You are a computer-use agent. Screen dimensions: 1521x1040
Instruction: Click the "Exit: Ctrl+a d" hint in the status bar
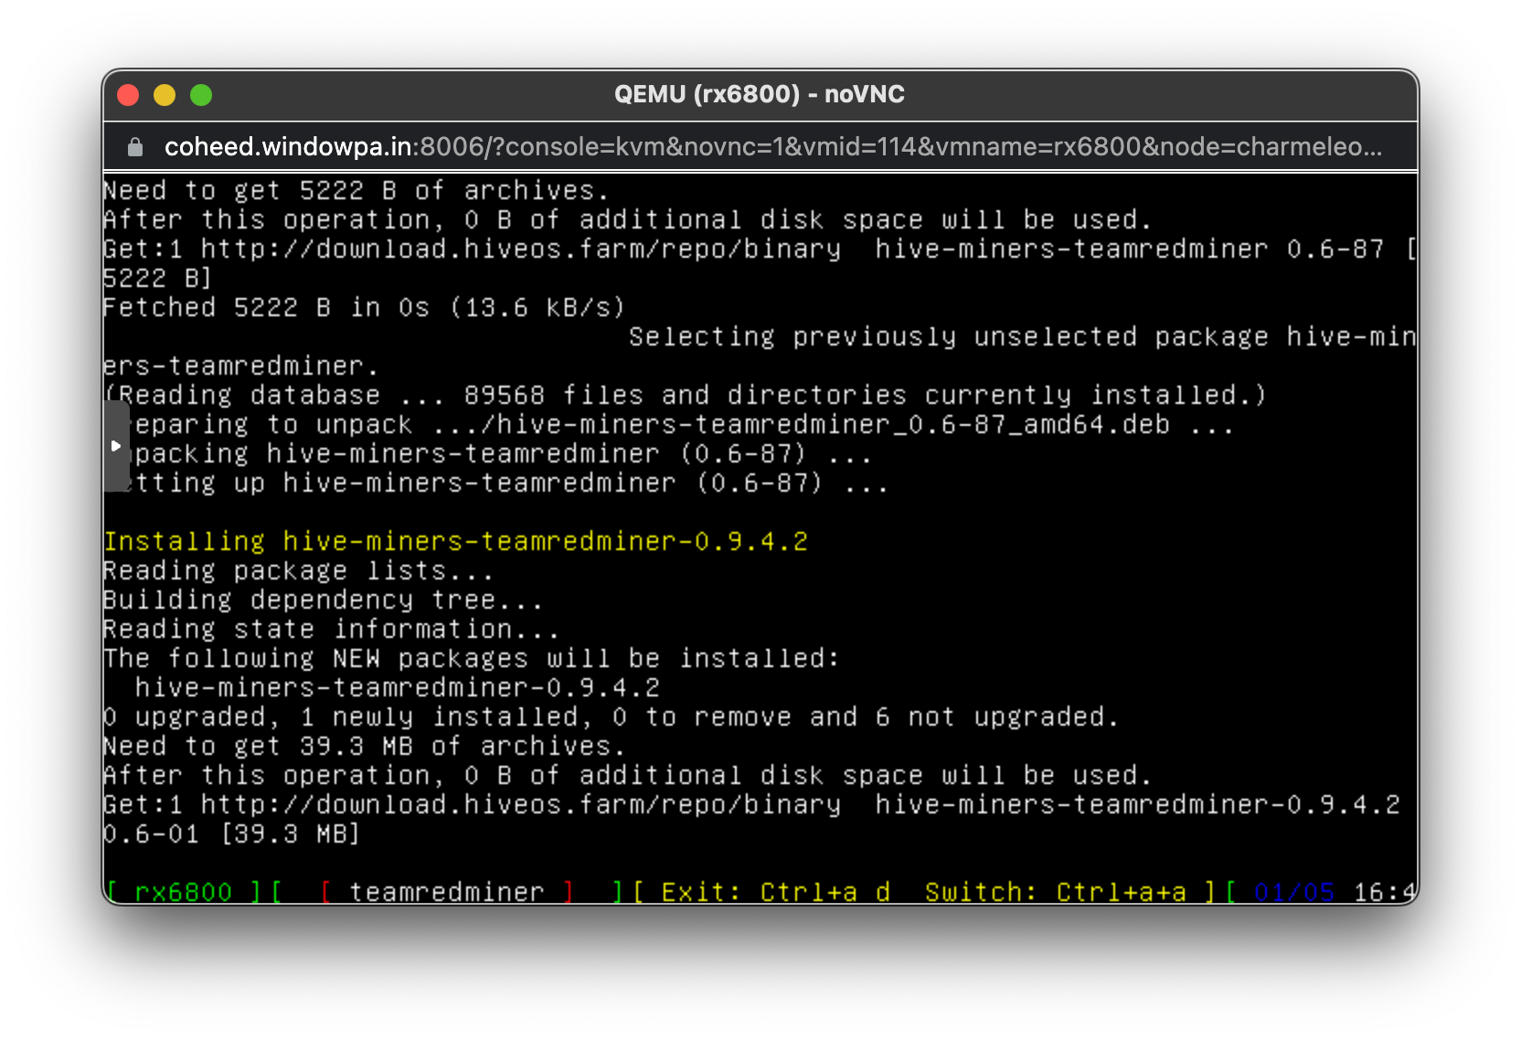(x=776, y=892)
